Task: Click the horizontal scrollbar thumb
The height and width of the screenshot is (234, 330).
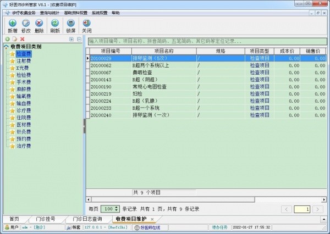Action: [x=173, y=199]
